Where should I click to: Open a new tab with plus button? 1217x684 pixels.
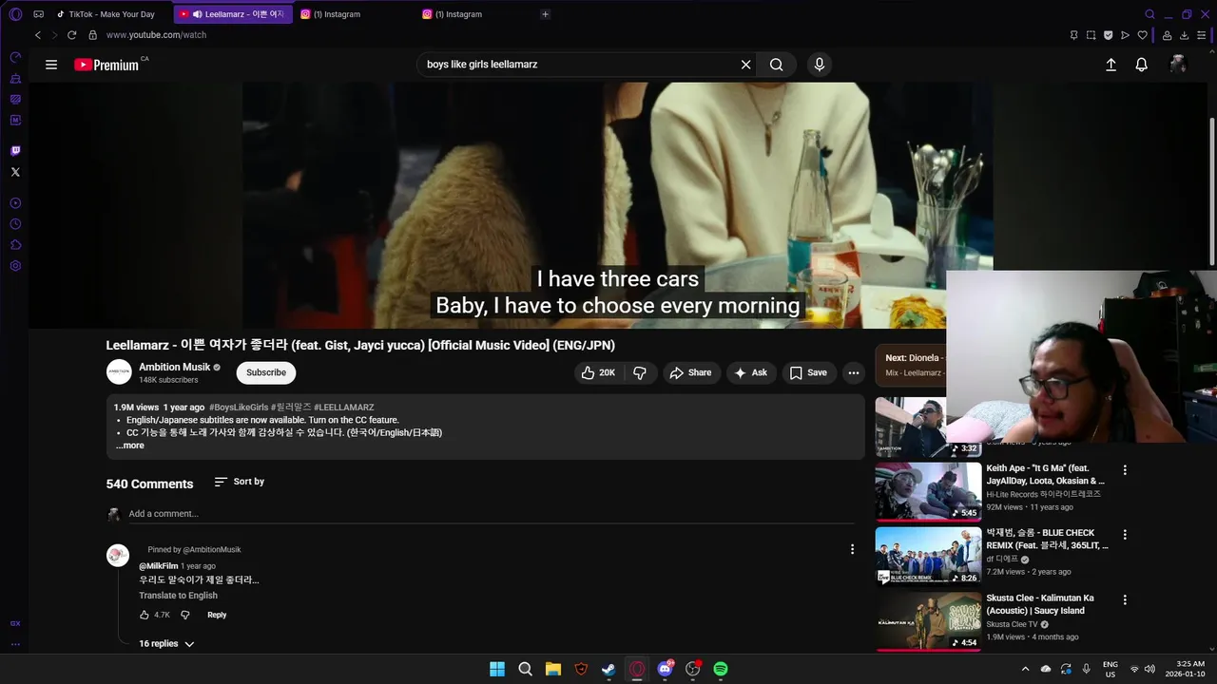pyautogui.click(x=545, y=14)
